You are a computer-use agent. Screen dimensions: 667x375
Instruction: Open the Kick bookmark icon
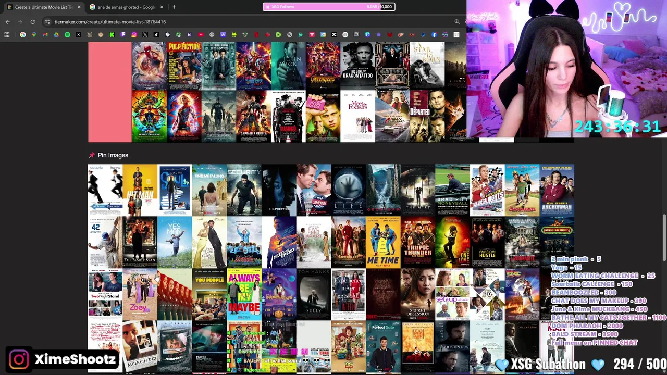coord(112,35)
